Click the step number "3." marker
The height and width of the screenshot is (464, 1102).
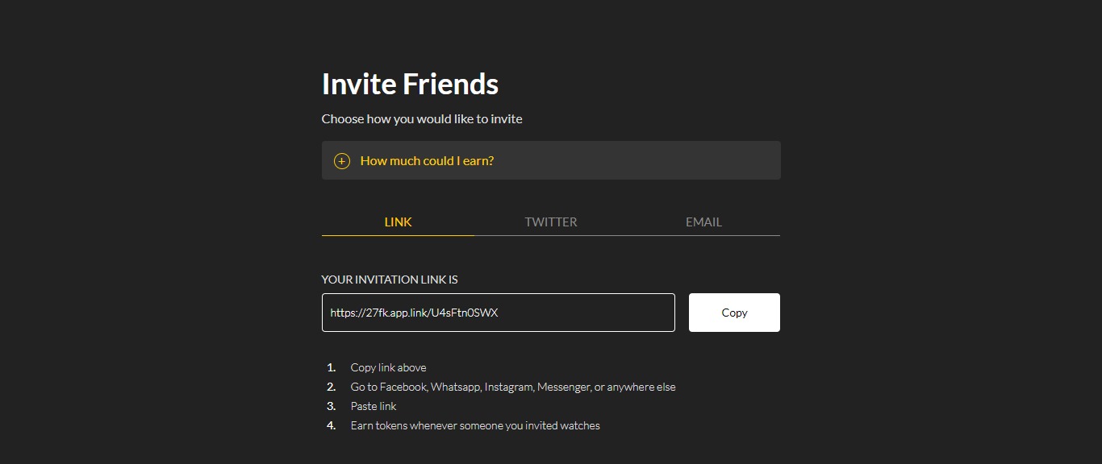click(332, 406)
